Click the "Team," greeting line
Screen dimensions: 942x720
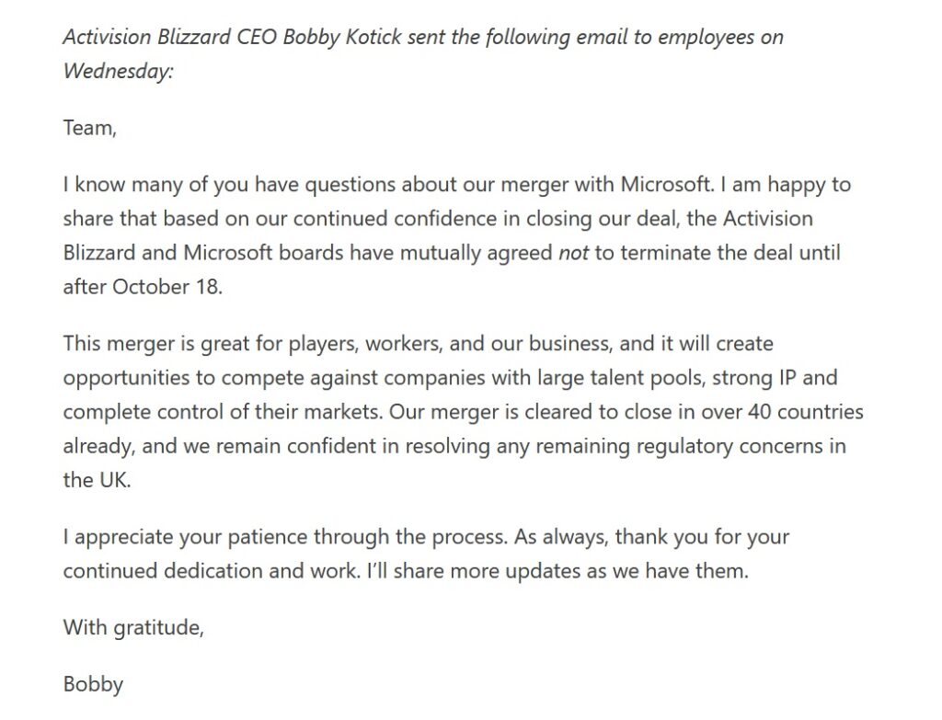pos(89,128)
